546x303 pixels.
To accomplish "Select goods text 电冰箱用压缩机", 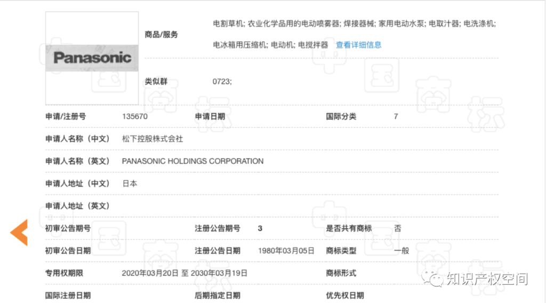I will tap(239, 45).
